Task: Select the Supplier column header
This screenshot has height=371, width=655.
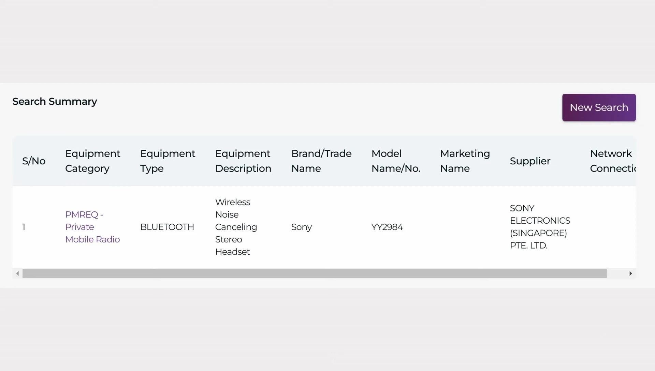Action: (530, 161)
